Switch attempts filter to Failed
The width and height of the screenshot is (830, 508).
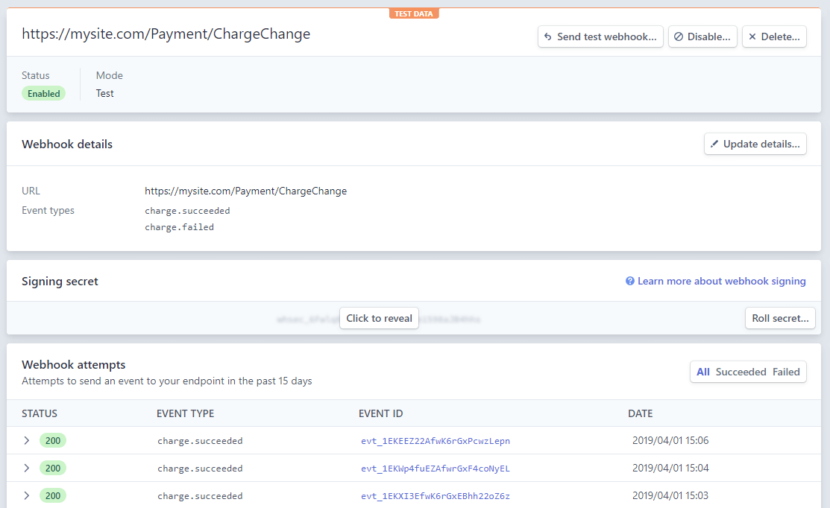click(785, 371)
